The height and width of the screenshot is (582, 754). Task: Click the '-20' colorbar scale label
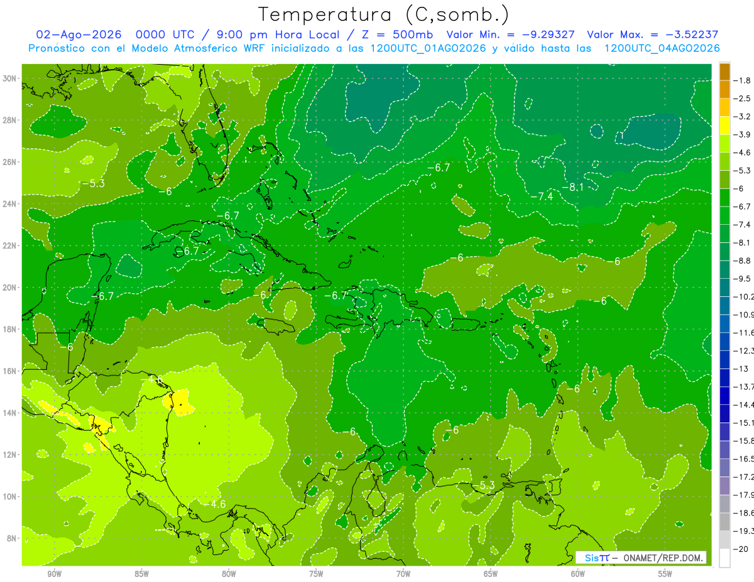pos(741,549)
